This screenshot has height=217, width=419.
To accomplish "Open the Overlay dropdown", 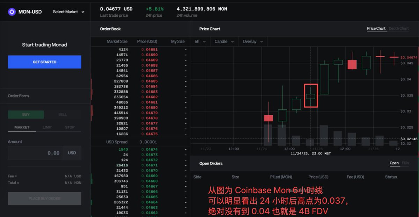I will (253, 42).
